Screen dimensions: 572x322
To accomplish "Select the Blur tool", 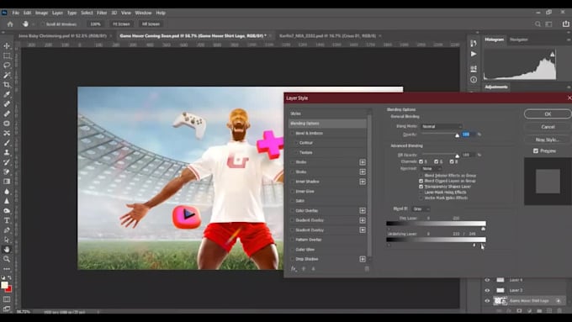I will [7, 192].
